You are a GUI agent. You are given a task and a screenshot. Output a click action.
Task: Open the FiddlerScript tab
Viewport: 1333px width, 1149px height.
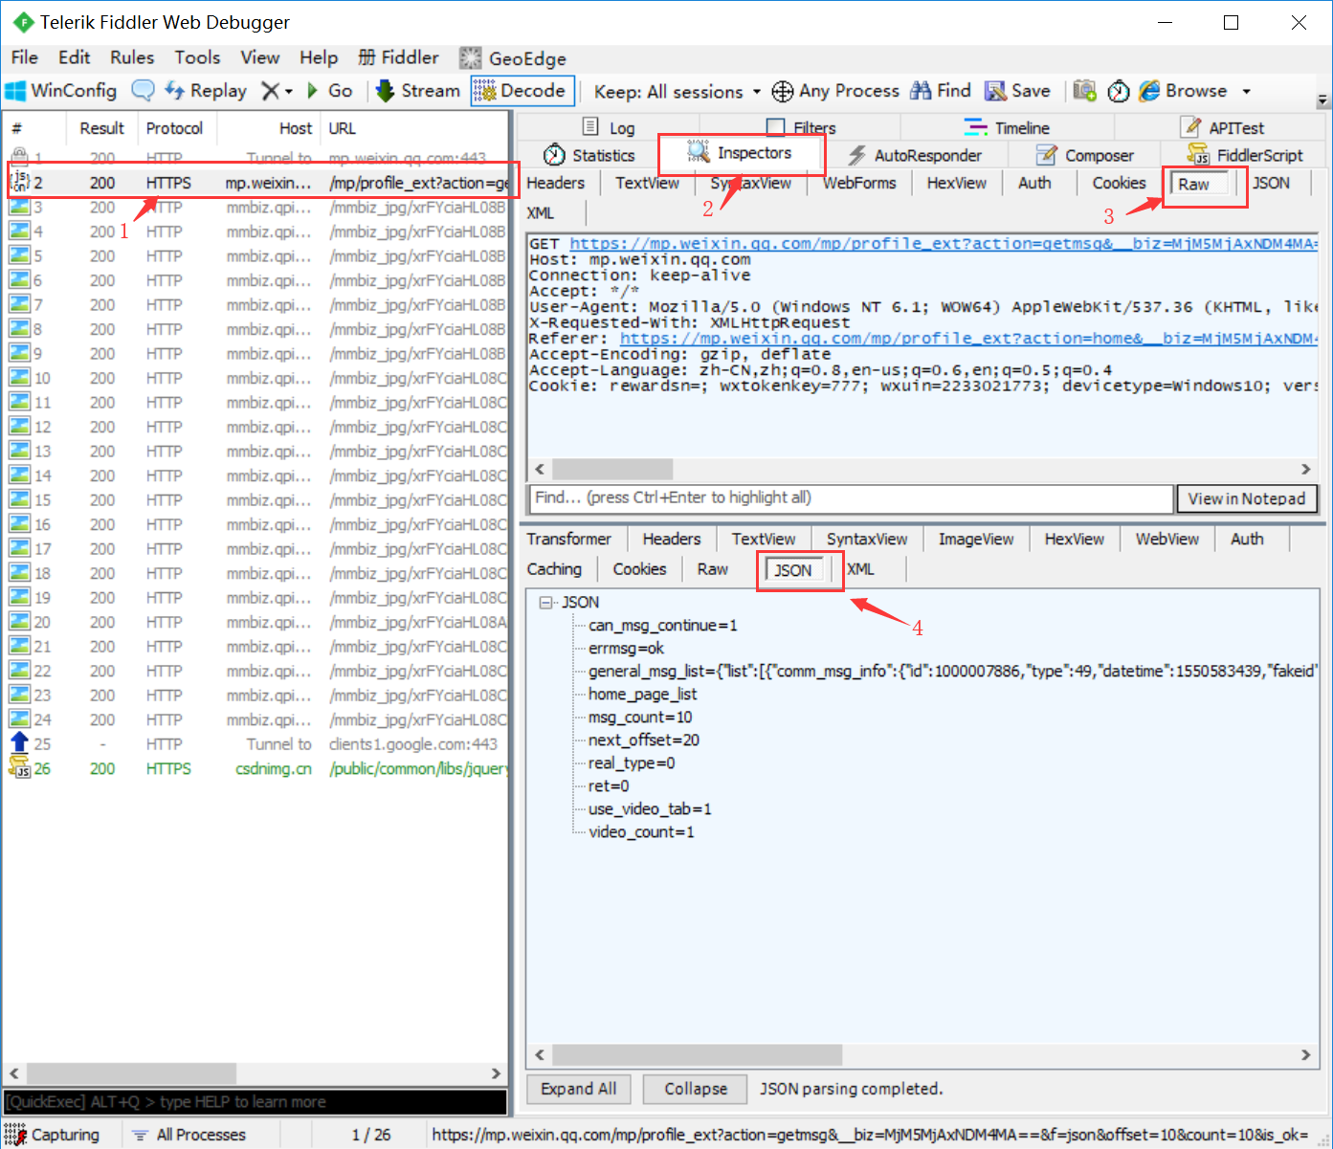1244,155
